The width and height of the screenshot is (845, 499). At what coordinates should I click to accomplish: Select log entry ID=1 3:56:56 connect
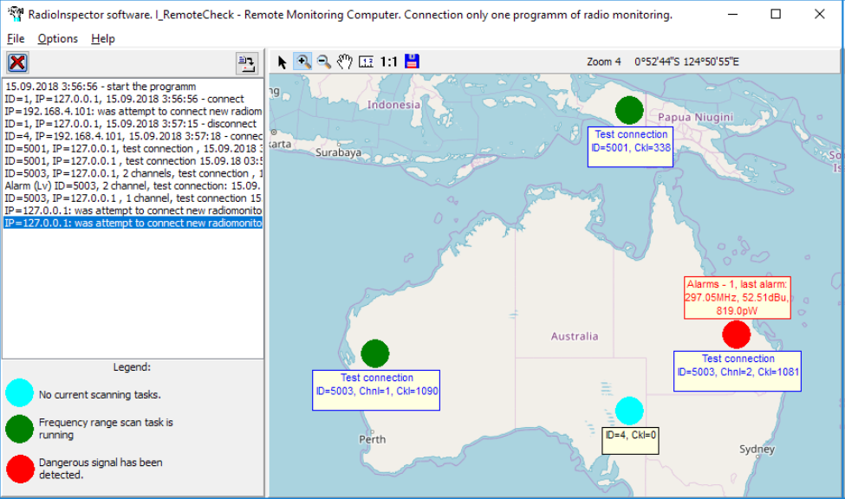[133, 99]
